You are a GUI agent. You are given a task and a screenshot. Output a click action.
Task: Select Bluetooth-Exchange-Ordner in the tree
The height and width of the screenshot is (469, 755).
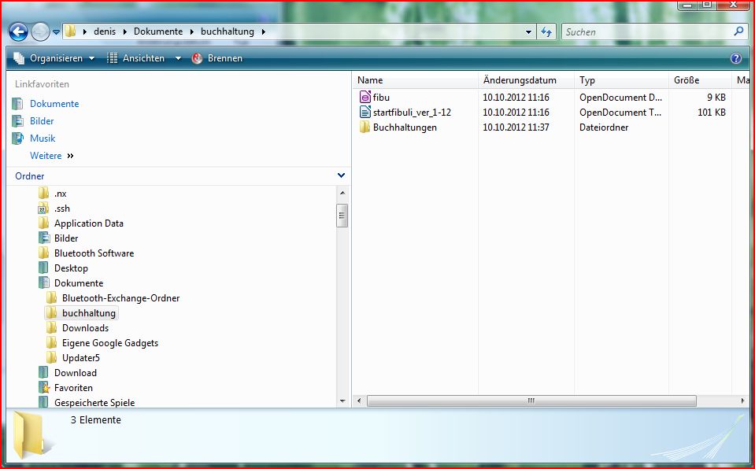tap(120, 298)
